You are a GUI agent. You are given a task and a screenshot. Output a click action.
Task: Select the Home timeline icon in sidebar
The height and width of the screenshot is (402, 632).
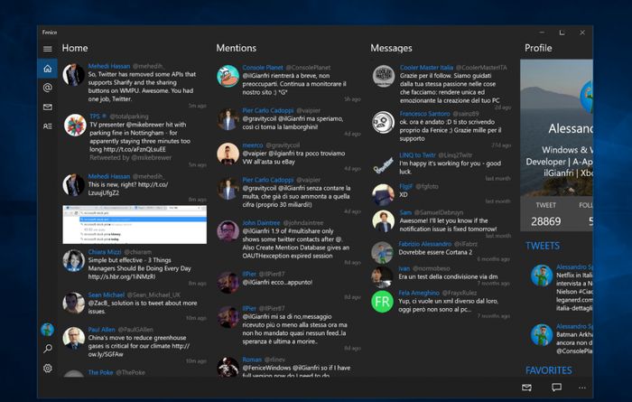(x=47, y=69)
